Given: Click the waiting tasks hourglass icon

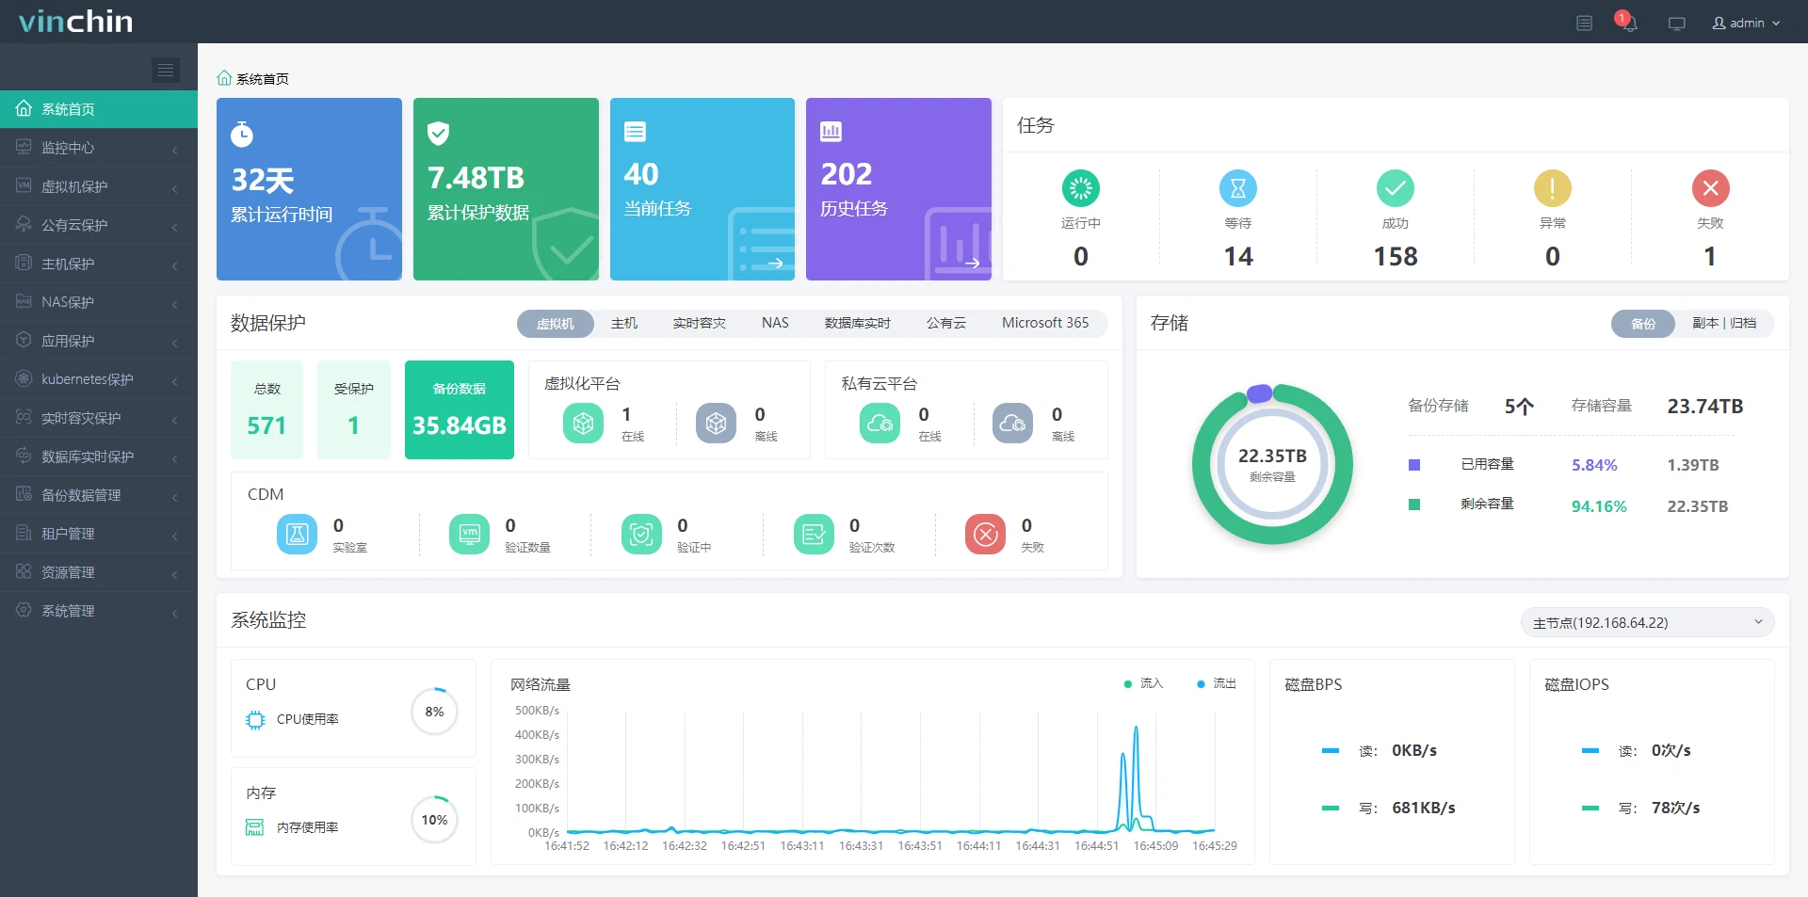Looking at the screenshot, I should point(1237,188).
